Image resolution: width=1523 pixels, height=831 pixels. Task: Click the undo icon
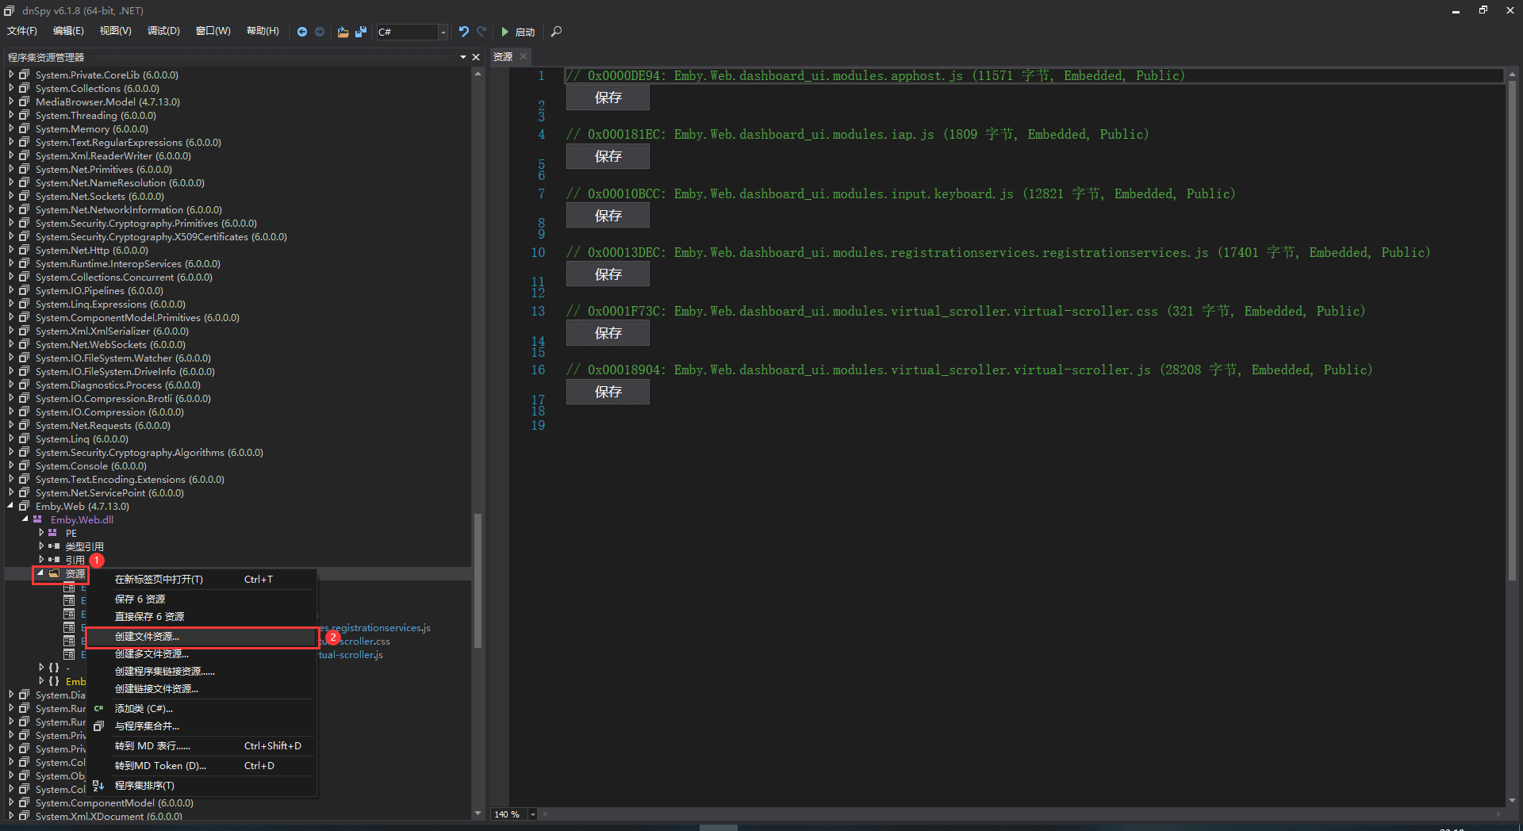[x=464, y=32]
